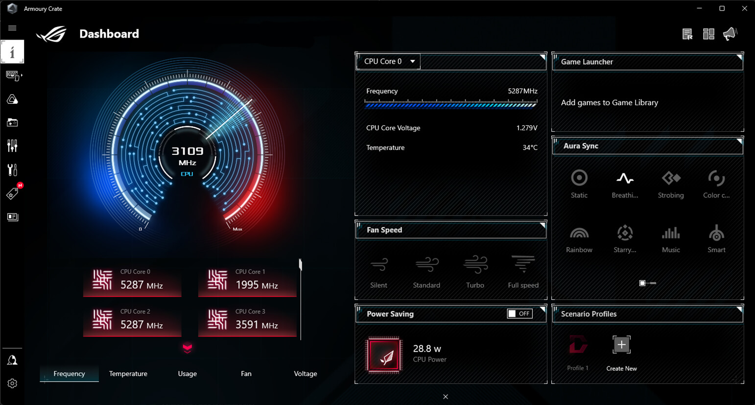Open the announcements megaphone icon
This screenshot has height=405, width=755.
point(730,33)
